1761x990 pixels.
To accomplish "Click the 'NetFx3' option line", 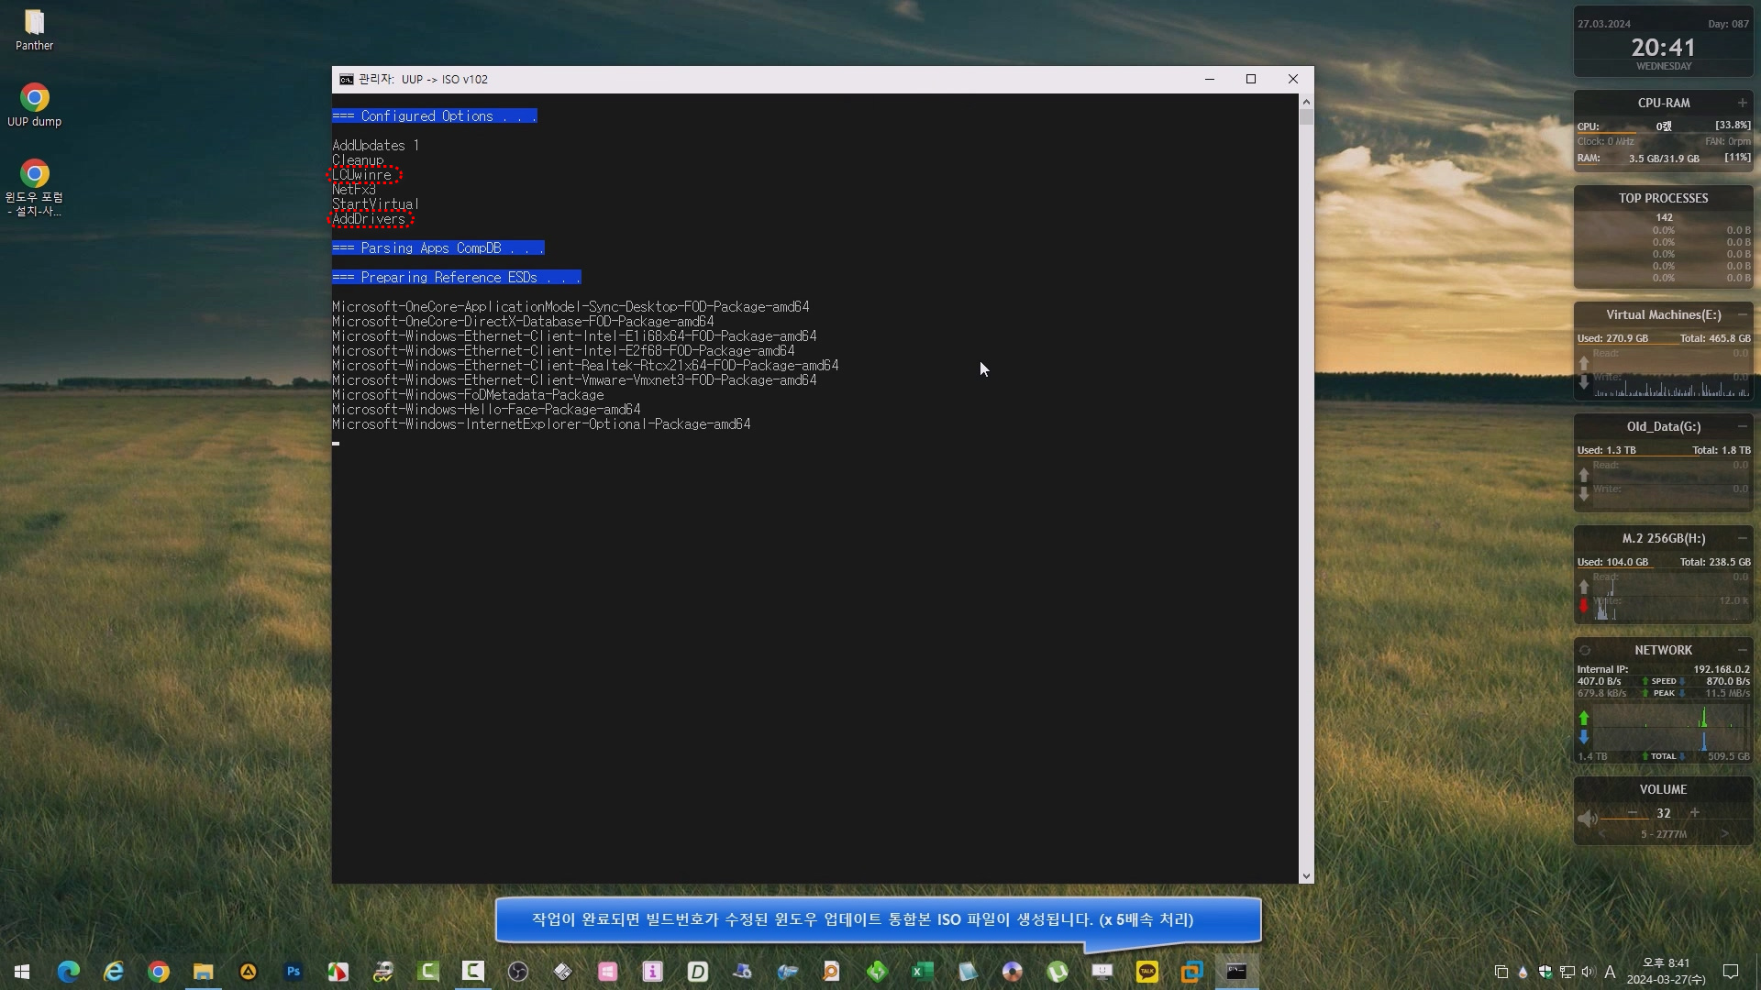I will (x=354, y=190).
